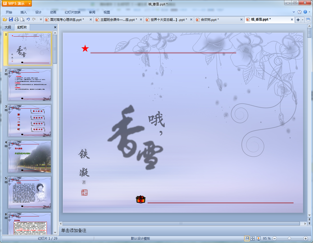Click thumbnail pane scroll down arrow
Image resolution: width=313 pixels, height=243 pixels.
click(55, 233)
